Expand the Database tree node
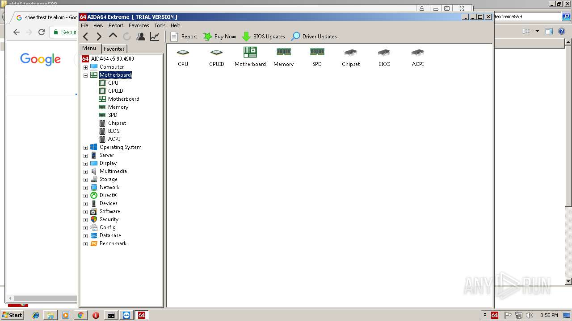Screen dimensions: 572x321 click(85, 235)
